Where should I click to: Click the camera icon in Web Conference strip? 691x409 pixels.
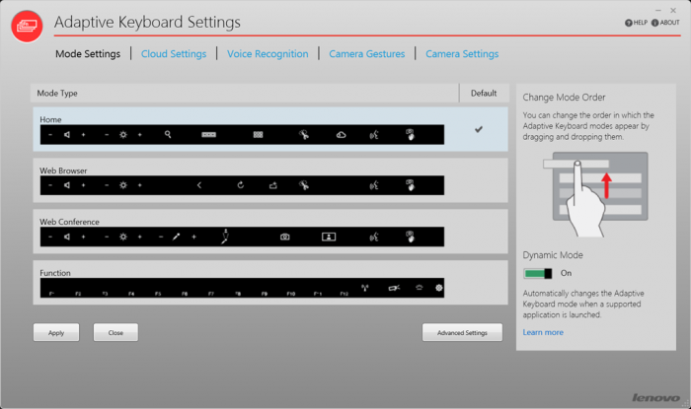point(285,237)
